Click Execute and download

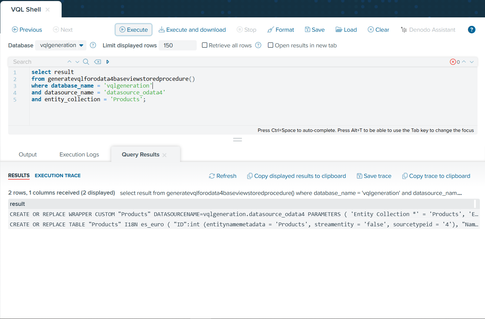(x=192, y=30)
